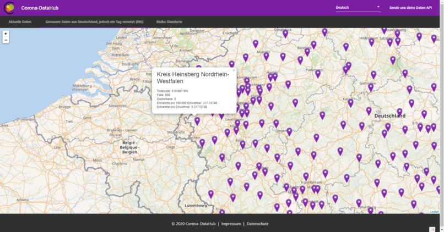
Task: Switch to the Aktuelle Daten tab
Action: [x=20, y=22]
